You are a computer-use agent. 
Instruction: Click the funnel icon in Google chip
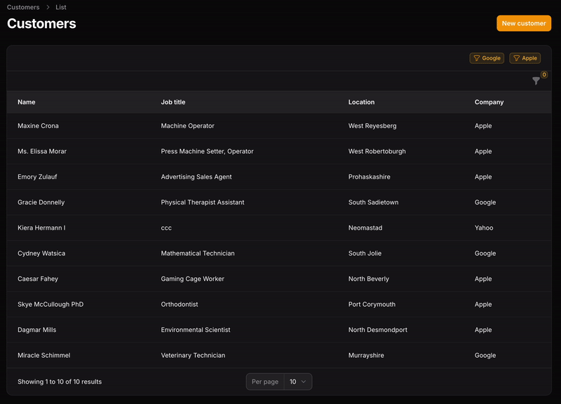(477, 59)
